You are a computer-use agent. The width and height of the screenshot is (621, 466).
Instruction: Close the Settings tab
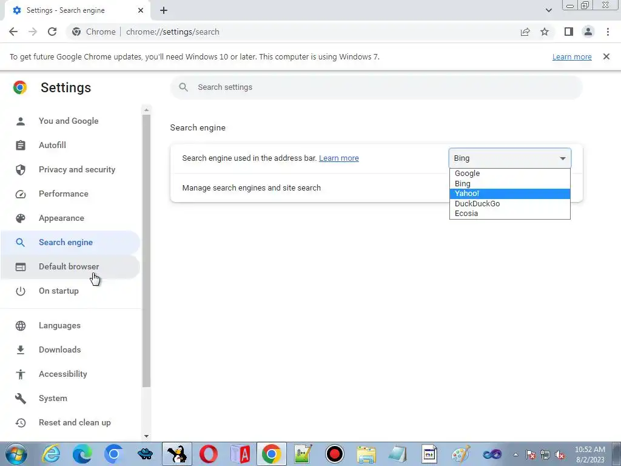point(141,10)
